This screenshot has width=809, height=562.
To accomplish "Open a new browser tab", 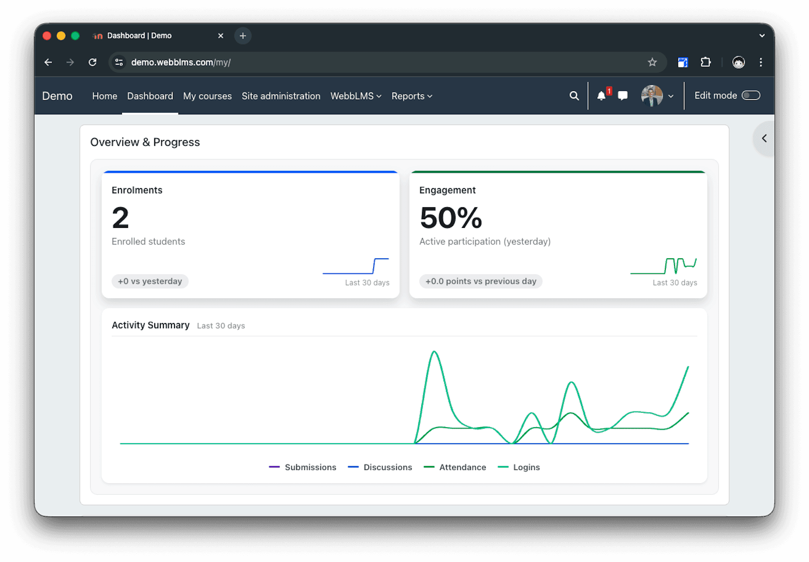I will tap(243, 35).
